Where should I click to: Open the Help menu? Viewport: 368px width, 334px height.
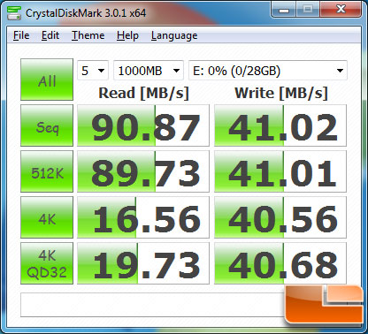pyautogui.click(x=127, y=35)
